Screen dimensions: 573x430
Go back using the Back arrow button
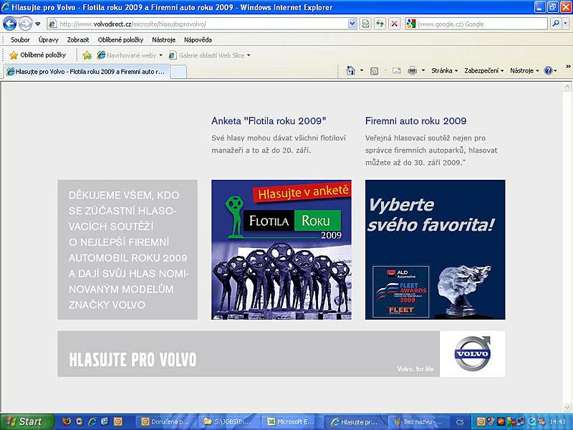10,24
